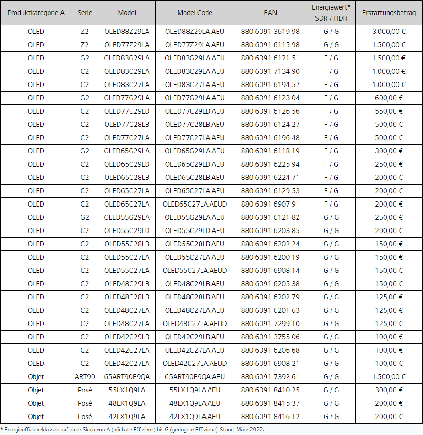Select model cell OLED83C29LA
This screenshot has height=435, width=423.
coord(127,71)
